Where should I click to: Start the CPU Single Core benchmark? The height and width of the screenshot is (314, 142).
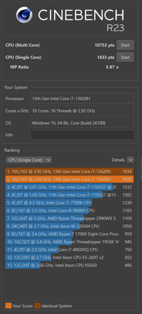coord(125,57)
